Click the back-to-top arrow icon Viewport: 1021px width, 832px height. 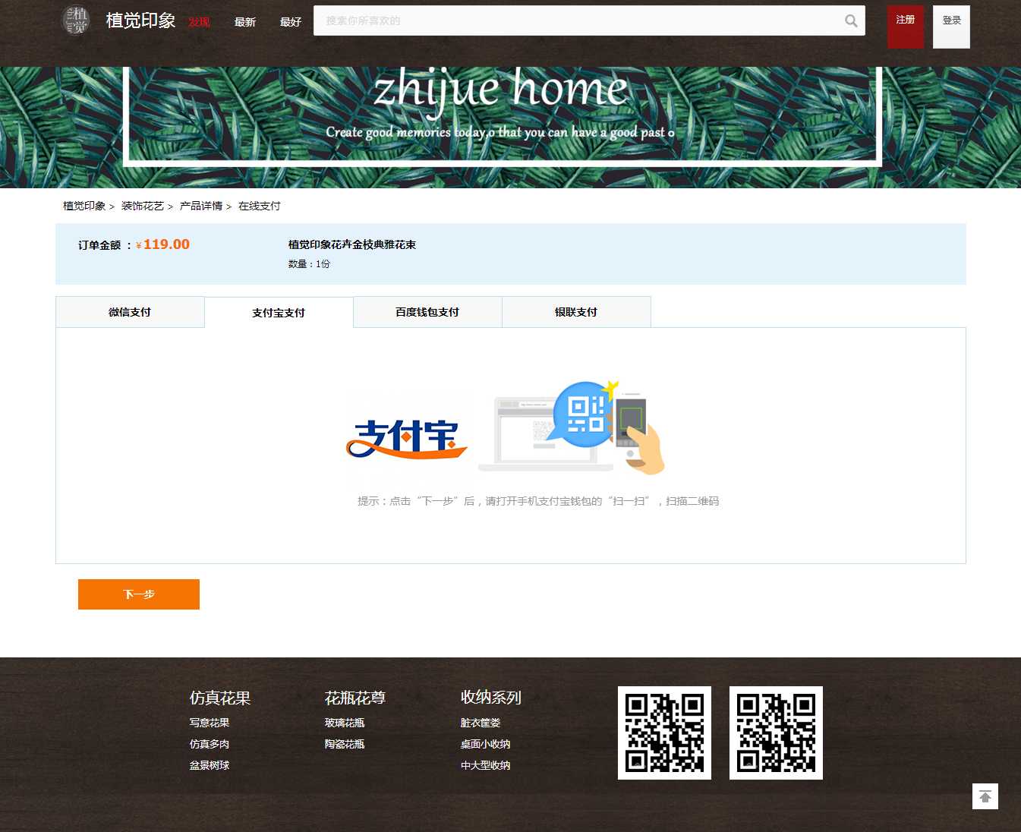coord(985,796)
